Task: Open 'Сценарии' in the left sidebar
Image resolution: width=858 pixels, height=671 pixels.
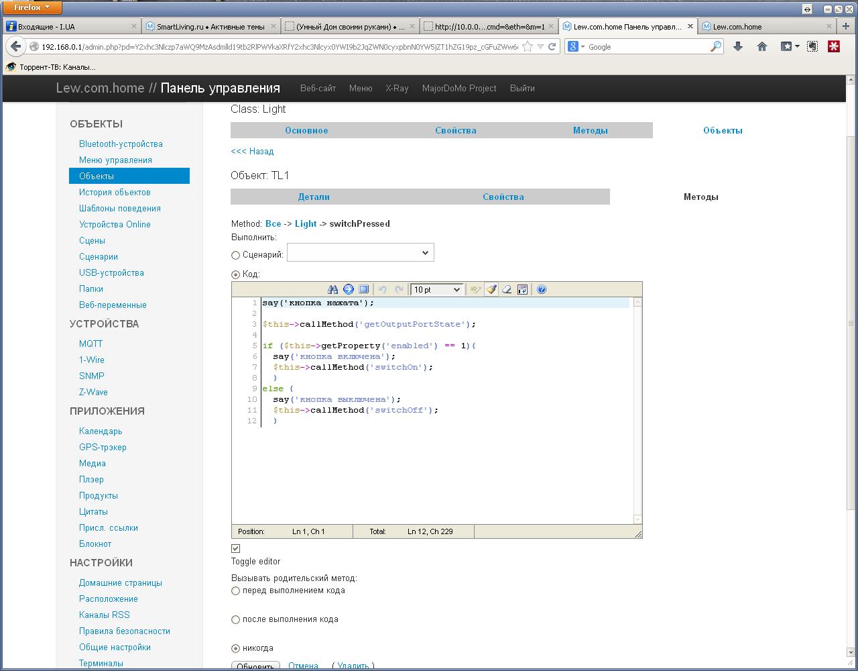Action: [x=99, y=256]
